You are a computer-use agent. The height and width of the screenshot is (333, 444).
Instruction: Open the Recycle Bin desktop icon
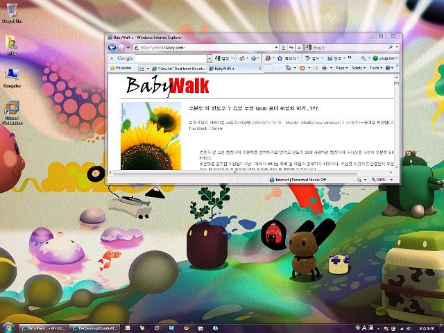tap(12, 12)
